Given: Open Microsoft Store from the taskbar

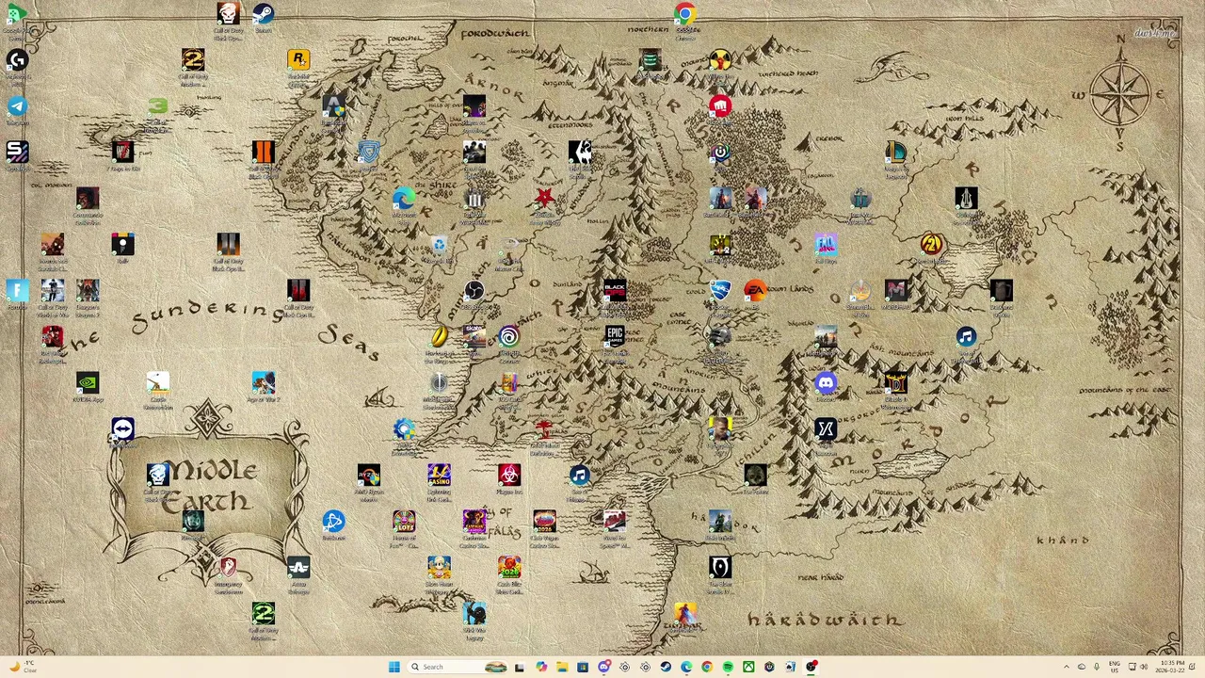Looking at the screenshot, I should click(x=583, y=667).
